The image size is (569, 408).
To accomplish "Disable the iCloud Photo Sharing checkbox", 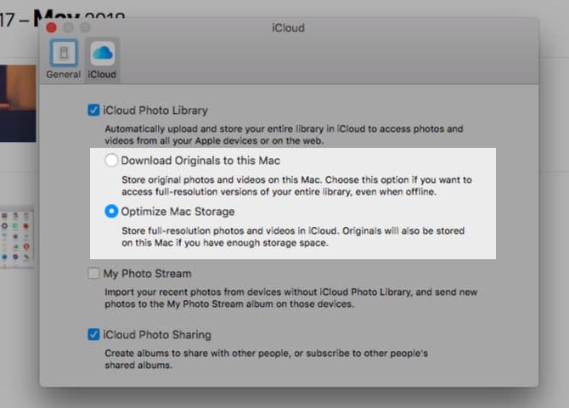I will point(93,334).
